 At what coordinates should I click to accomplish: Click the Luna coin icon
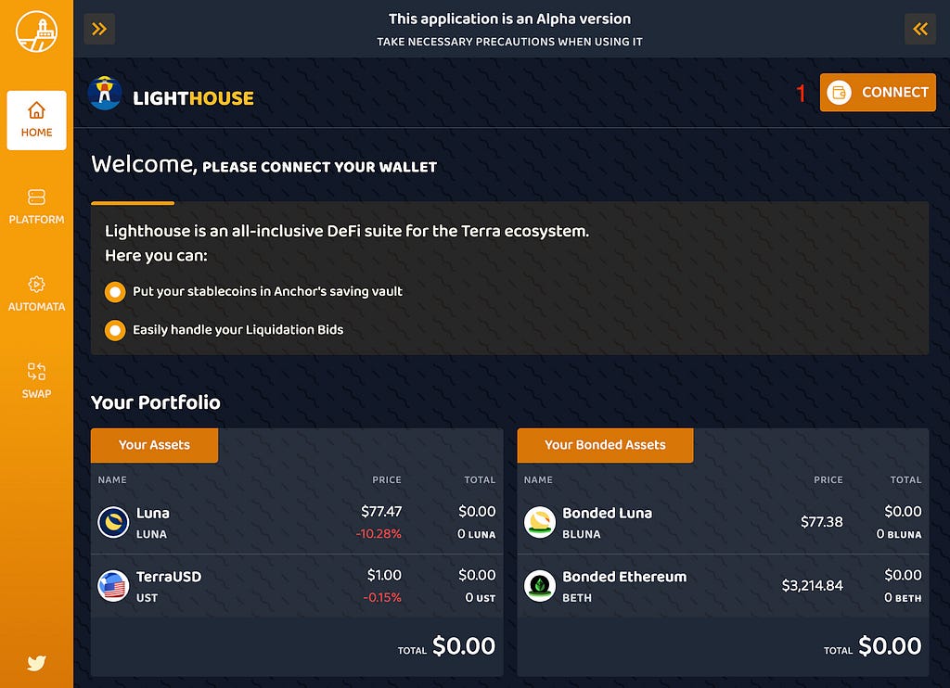click(113, 522)
